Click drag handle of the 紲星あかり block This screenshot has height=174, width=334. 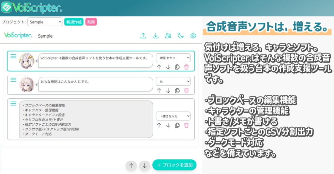[13, 56]
